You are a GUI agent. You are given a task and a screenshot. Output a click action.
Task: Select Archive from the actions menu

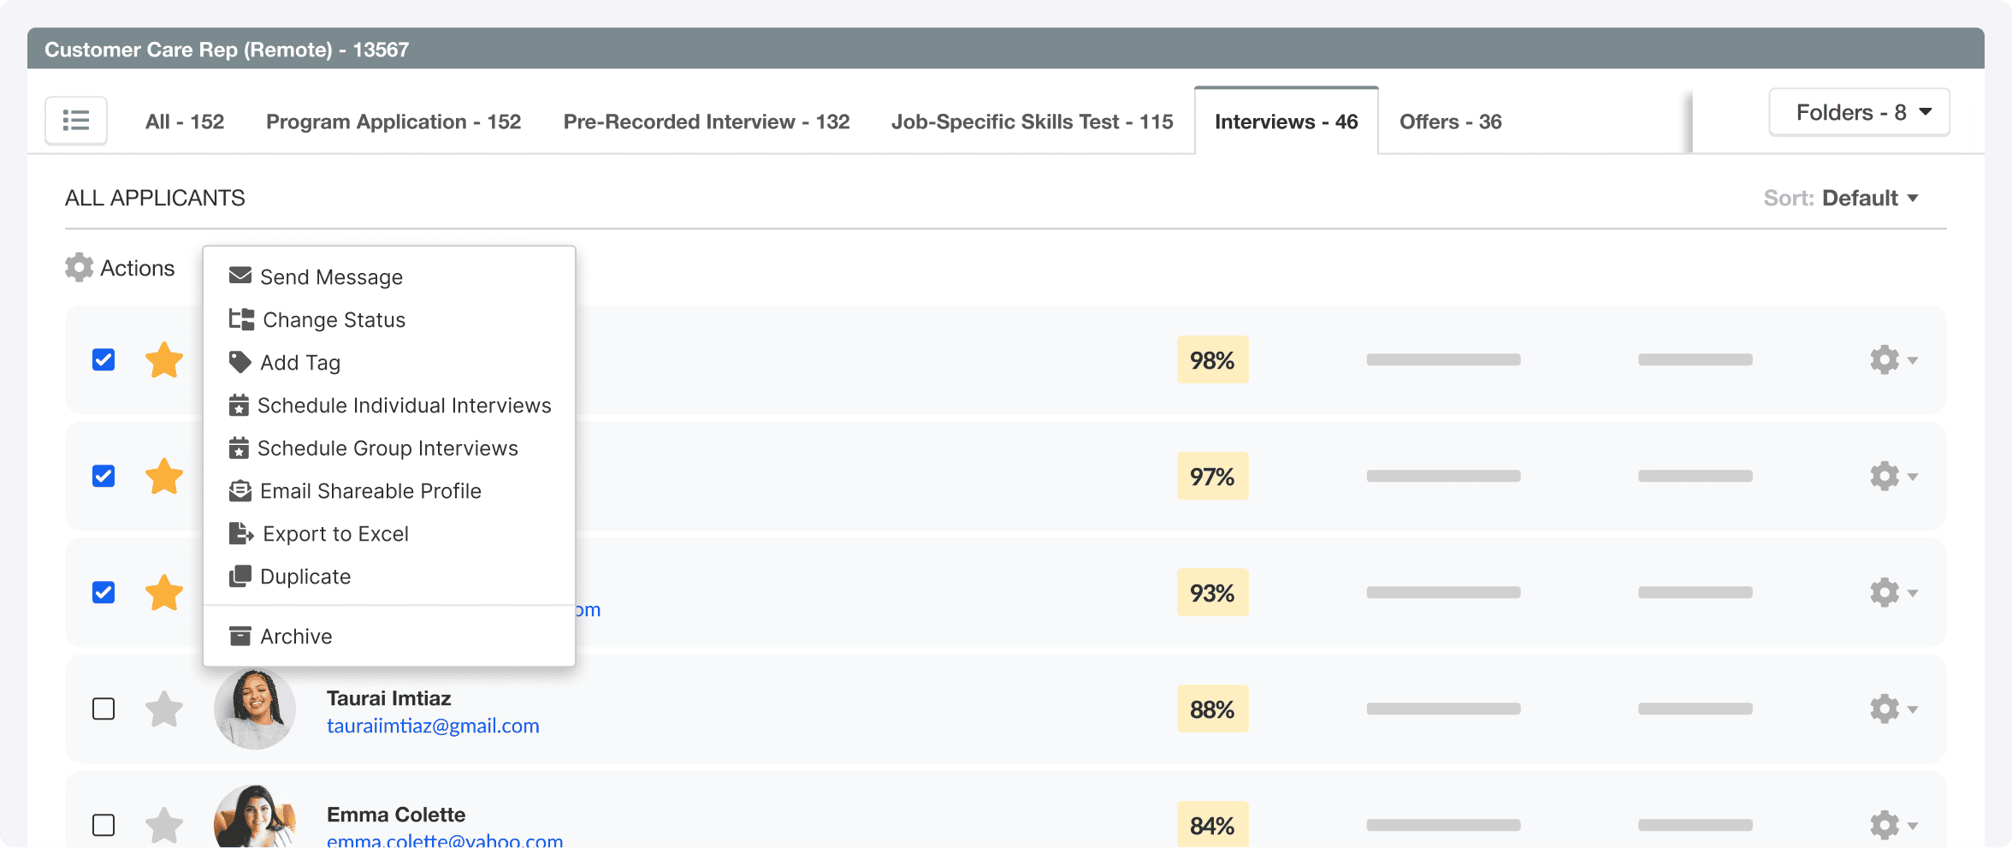(295, 636)
